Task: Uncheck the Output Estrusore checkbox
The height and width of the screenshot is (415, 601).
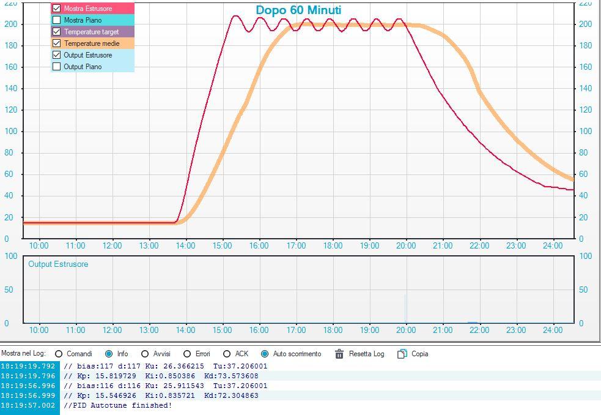Action: coord(56,55)
